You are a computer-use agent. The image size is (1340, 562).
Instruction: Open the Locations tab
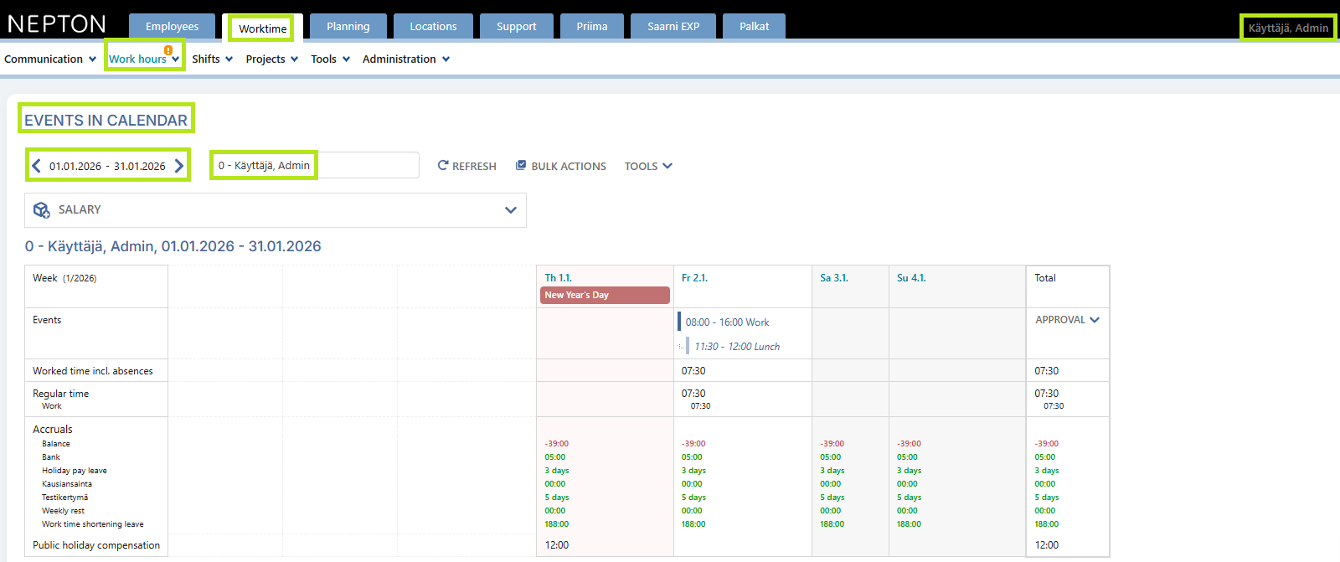click(433, 26)
